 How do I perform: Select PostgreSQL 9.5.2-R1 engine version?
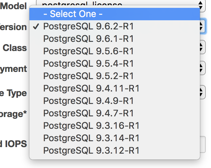[x=115, y=76]
